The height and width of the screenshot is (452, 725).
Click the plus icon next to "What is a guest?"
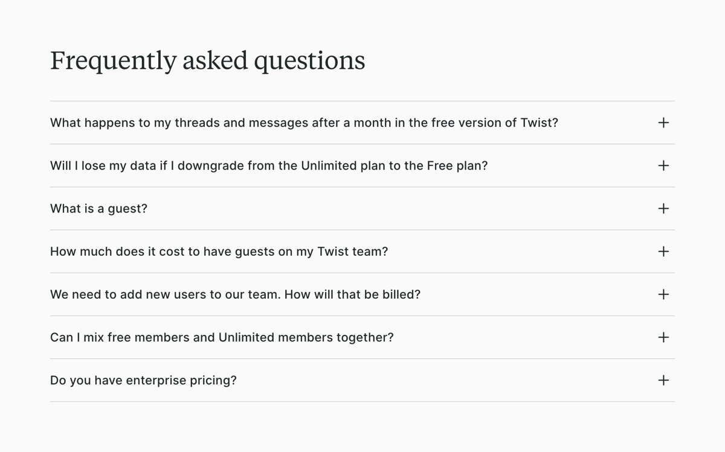pyautogui.click(x=663, y=208)
